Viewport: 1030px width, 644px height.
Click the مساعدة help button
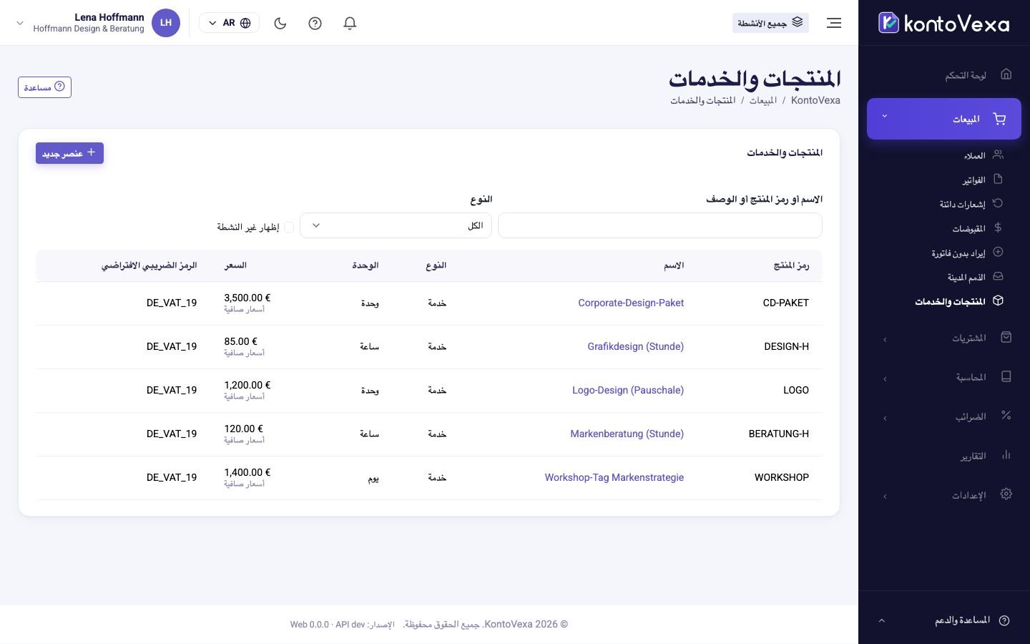[44, 87]
